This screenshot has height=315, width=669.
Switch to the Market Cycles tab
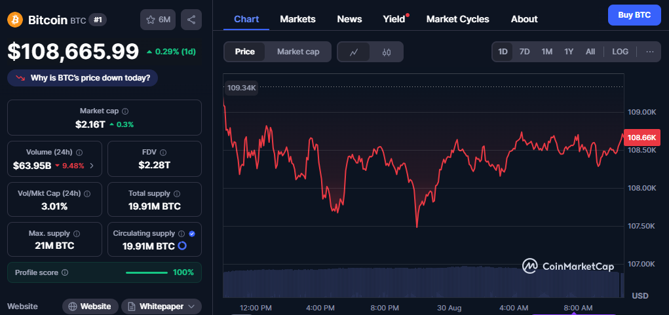click(x=457, y=19)
